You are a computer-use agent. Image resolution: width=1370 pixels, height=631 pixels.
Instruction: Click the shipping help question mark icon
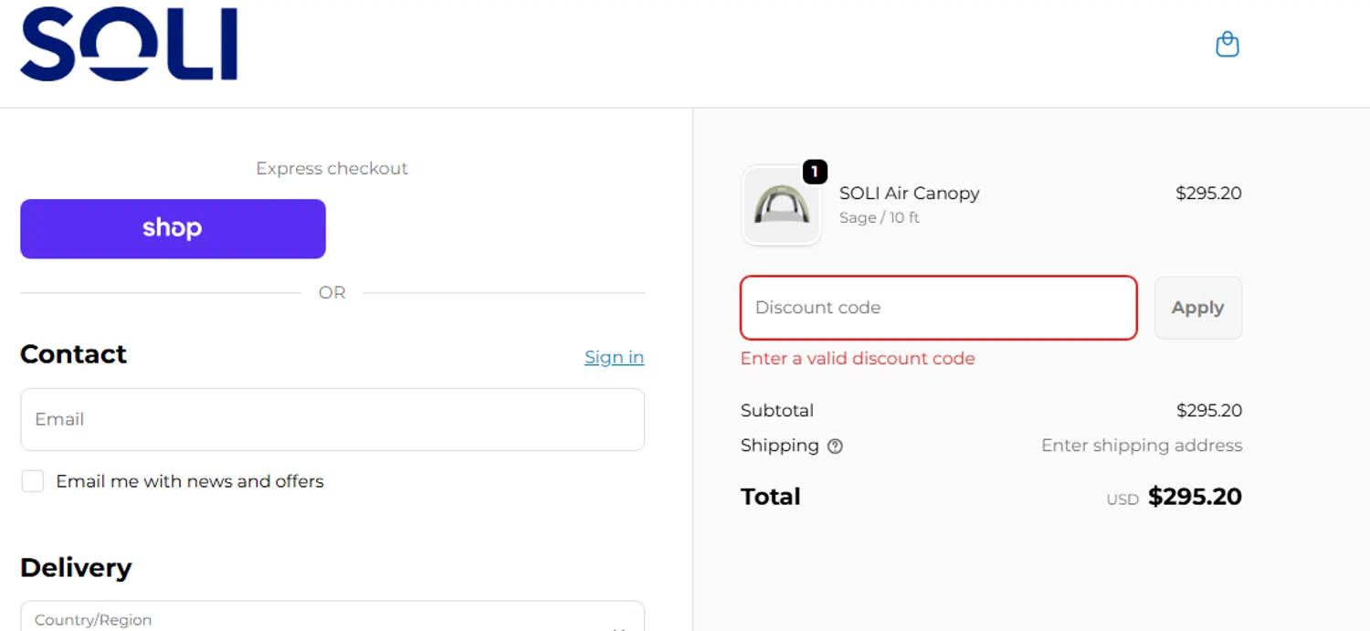[835, 447]
